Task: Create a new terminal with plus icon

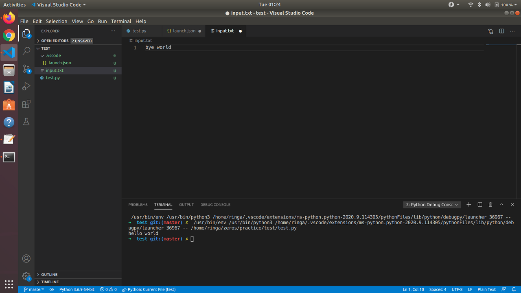Action: (468, 205)
